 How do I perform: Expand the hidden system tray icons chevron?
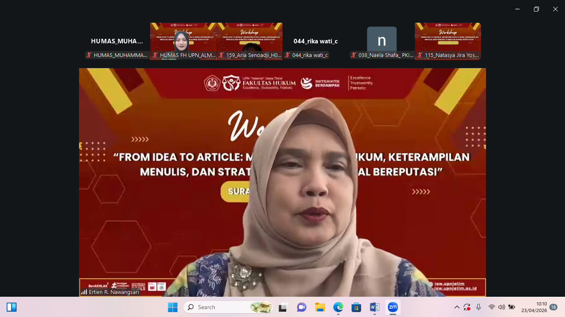click(x=457, y=307)
